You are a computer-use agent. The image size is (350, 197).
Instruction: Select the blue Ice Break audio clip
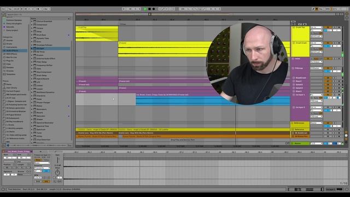pos(213,100)
